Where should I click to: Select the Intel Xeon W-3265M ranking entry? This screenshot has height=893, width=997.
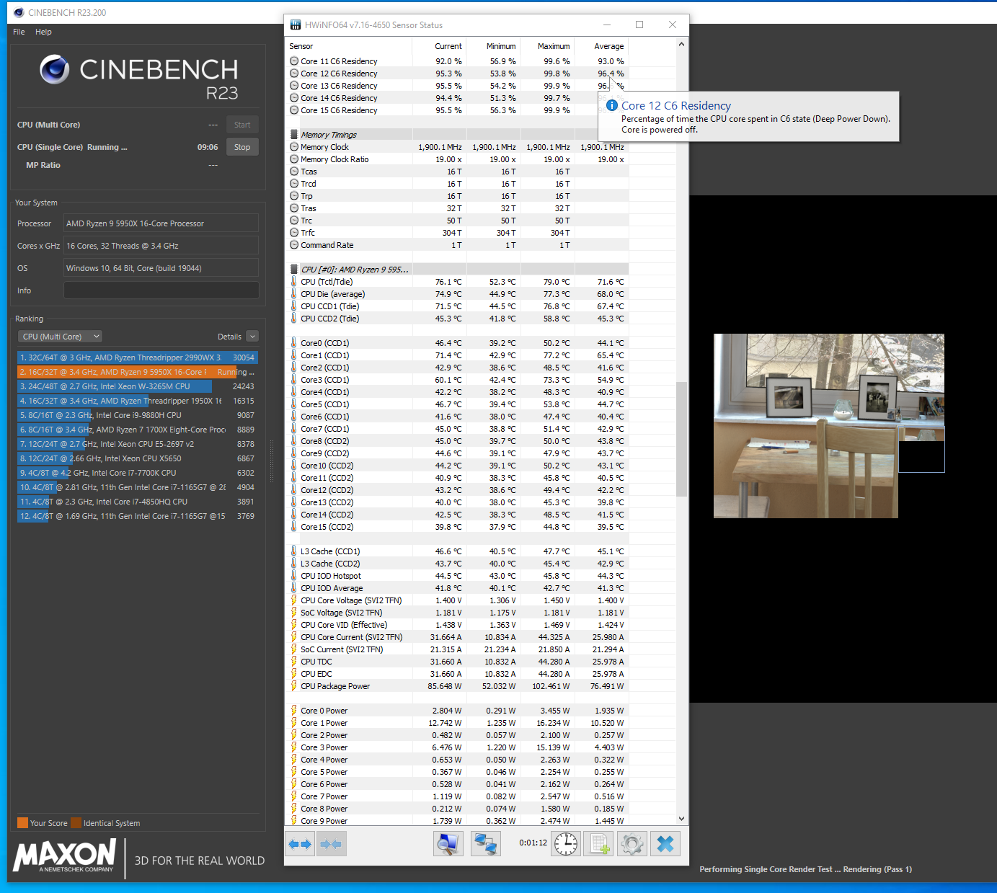point(137,386)
